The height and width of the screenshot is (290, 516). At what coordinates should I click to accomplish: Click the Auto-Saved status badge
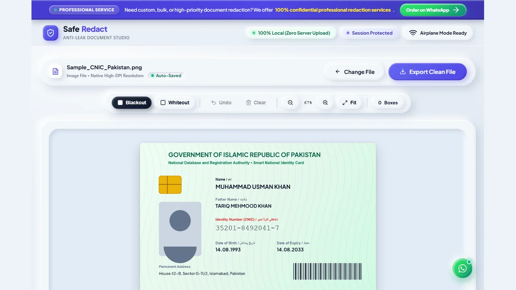(166, 75)
